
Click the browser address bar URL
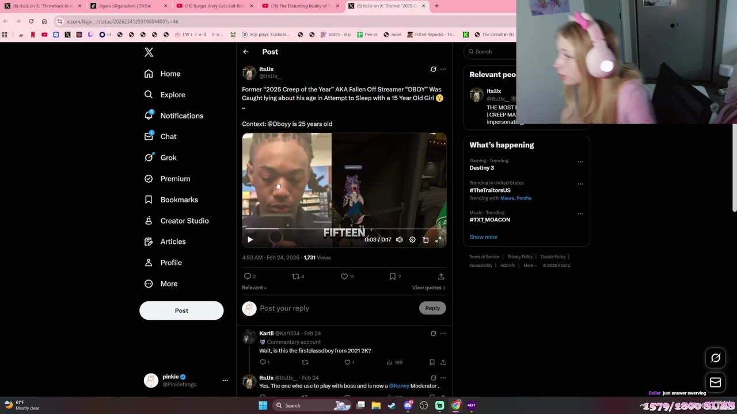[x=123, y=21]
